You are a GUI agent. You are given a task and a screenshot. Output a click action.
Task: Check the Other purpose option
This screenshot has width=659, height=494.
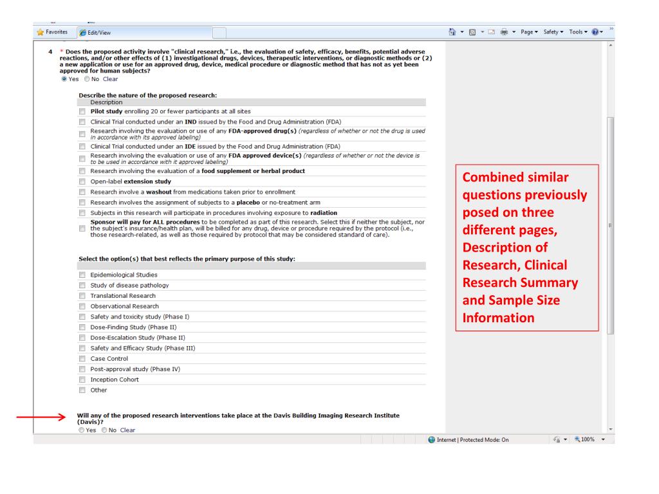click(x=82, y=390)
